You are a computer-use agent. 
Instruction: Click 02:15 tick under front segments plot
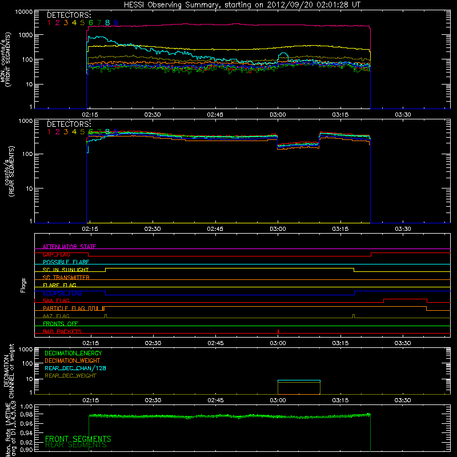click(90, 115)
